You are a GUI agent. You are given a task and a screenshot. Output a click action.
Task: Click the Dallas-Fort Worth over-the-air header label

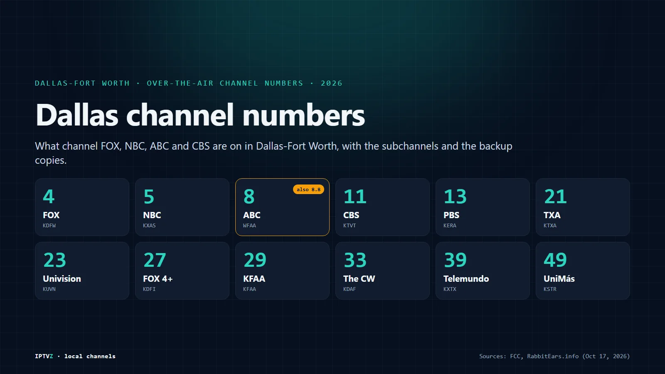click(x=189, y=83)
